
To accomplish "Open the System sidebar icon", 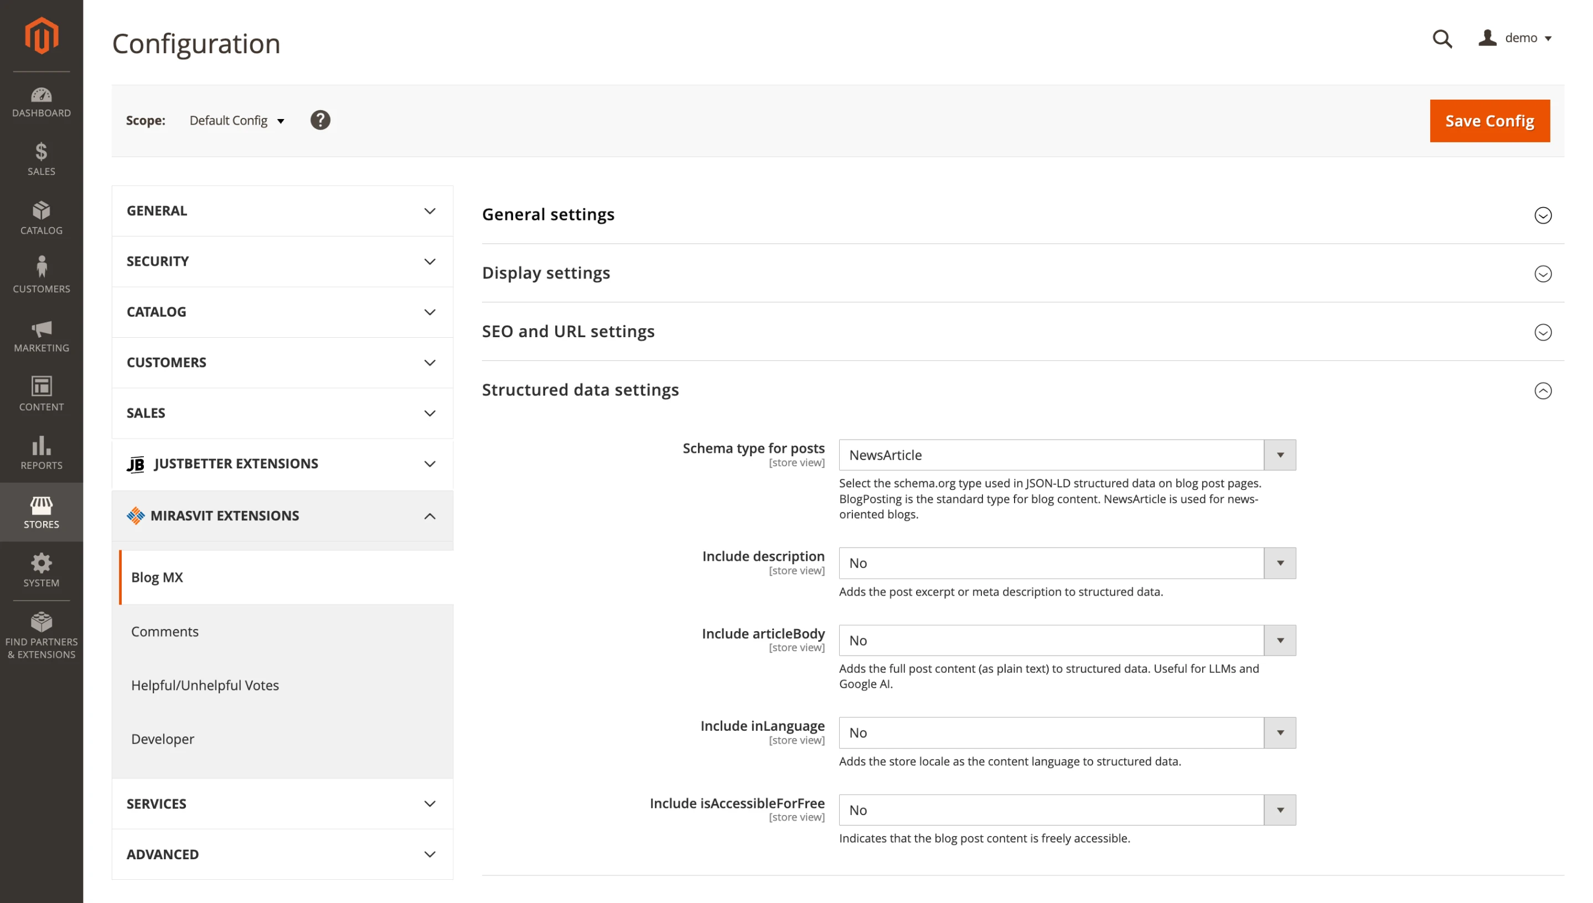I will click(x=41, y=569).
